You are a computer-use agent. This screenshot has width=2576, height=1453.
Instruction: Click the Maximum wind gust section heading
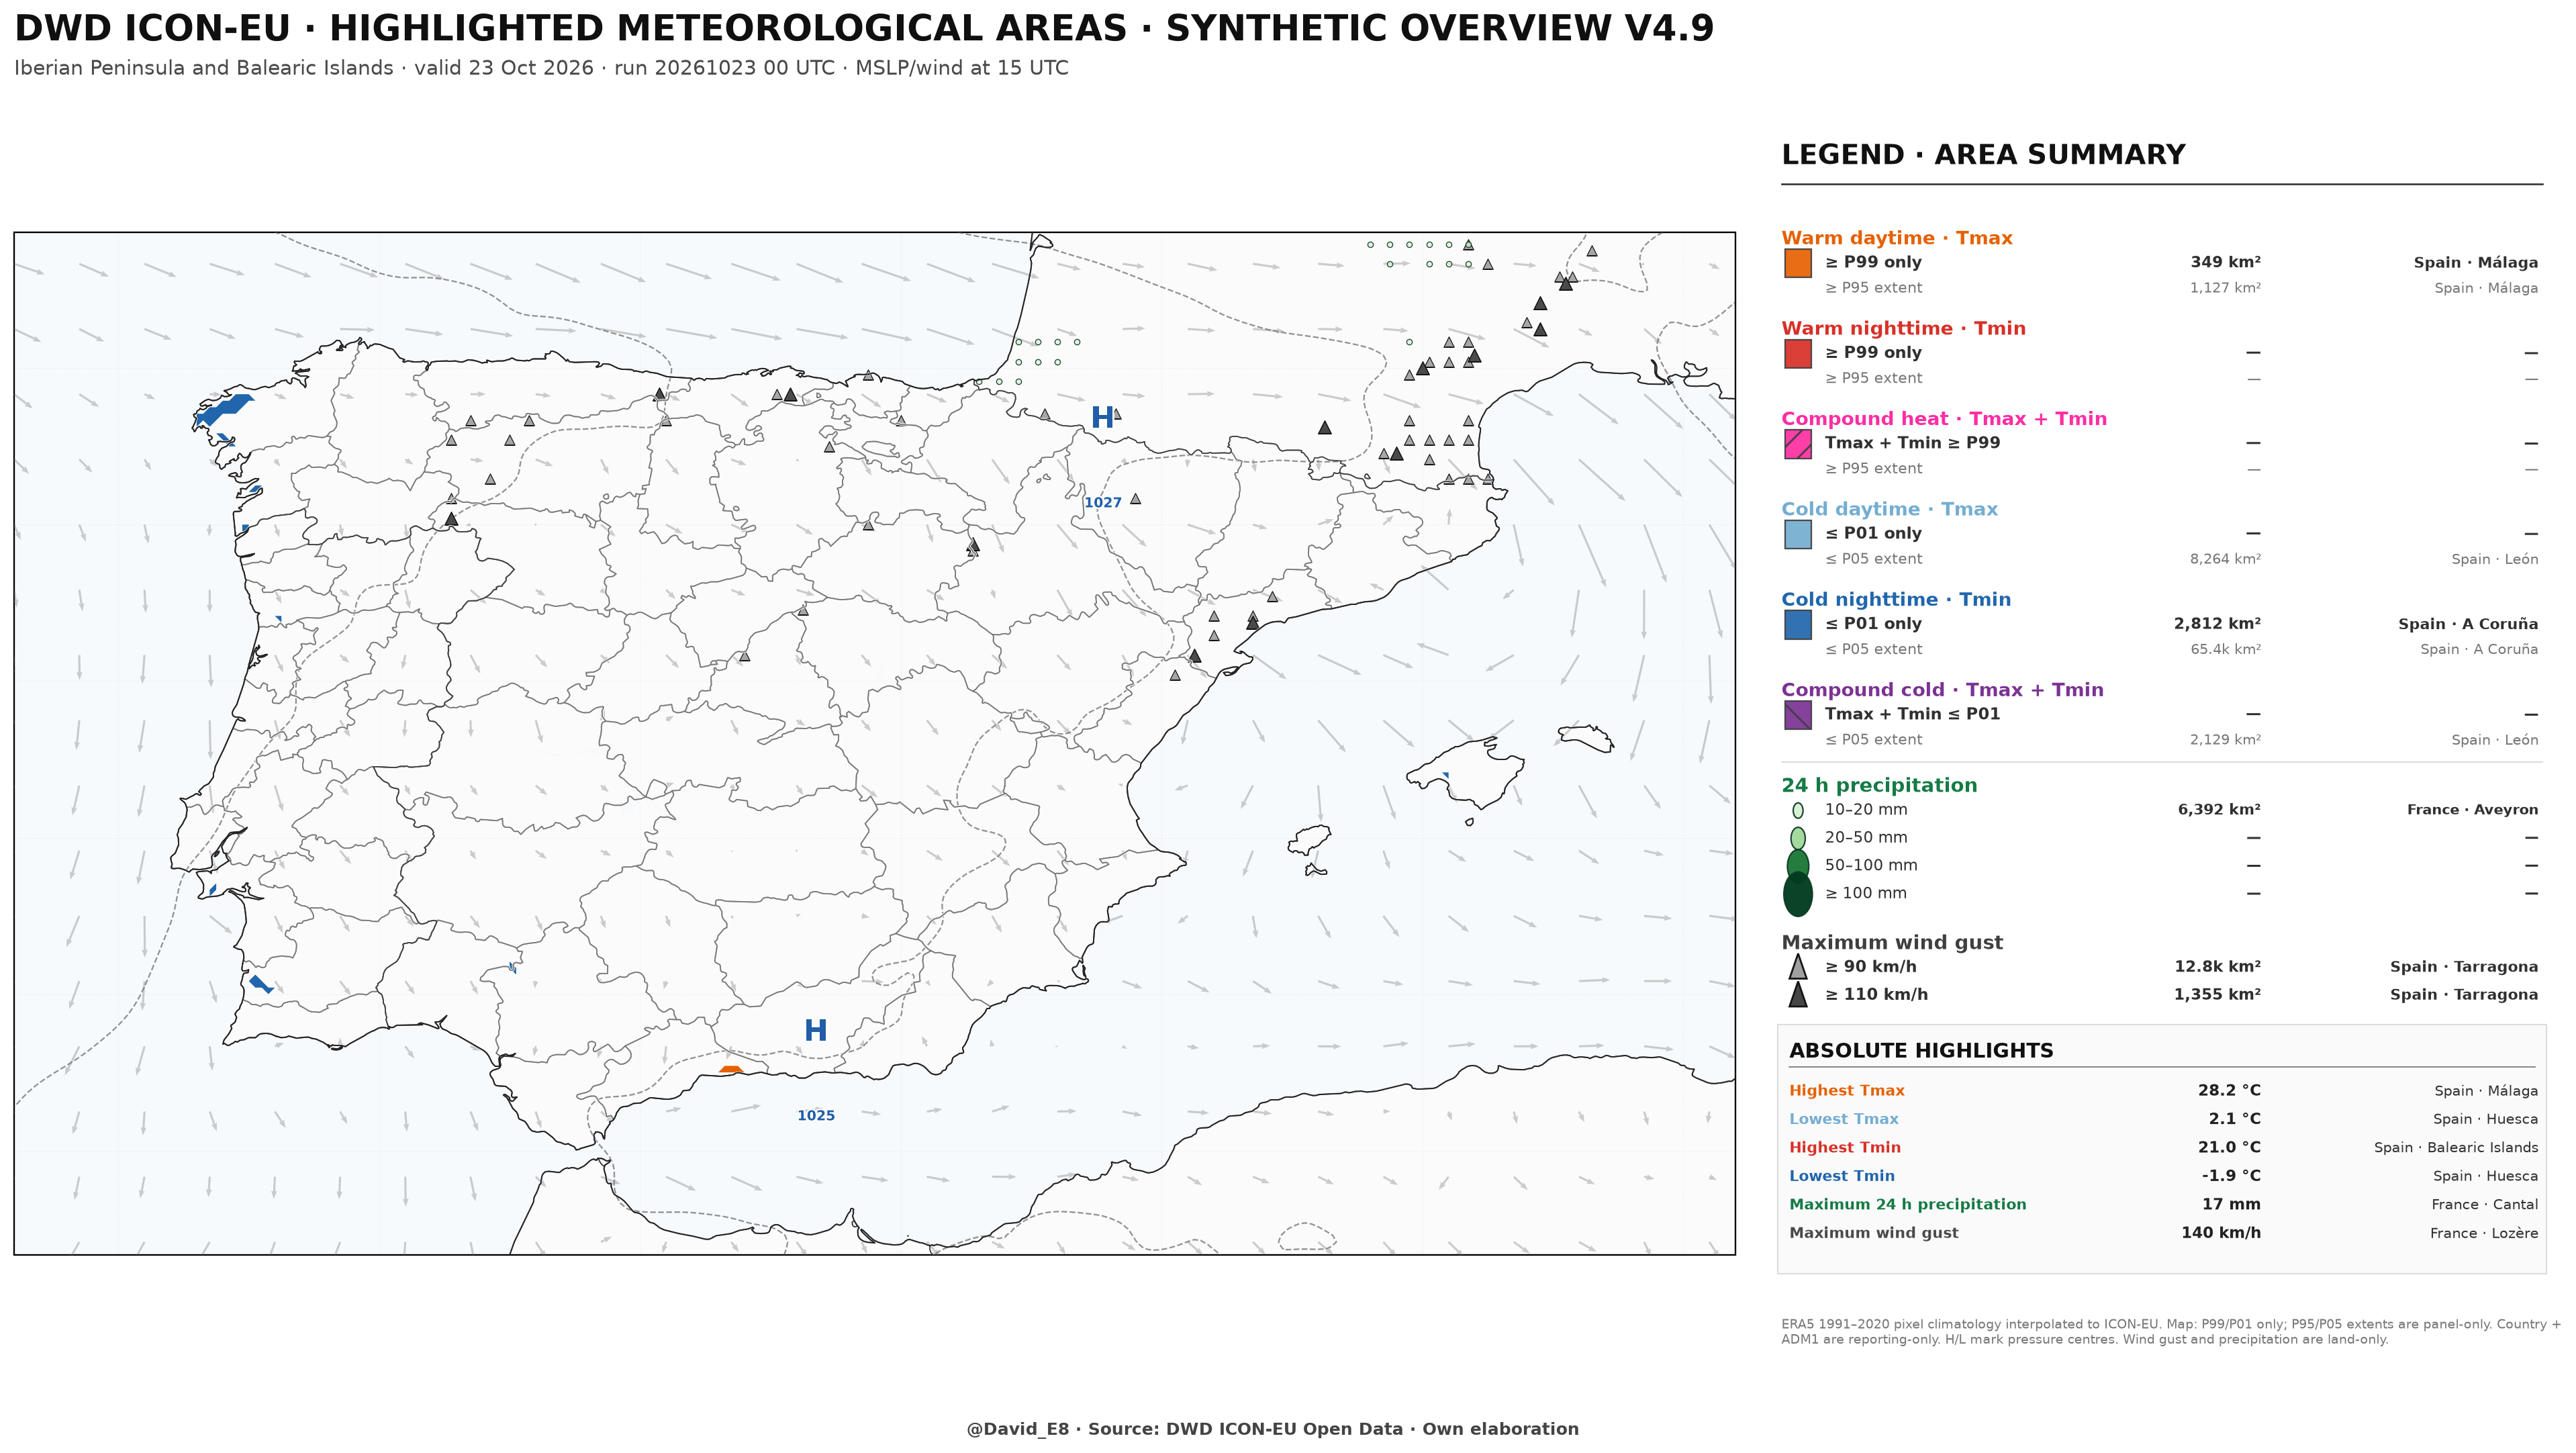[x=1892, y=943]
